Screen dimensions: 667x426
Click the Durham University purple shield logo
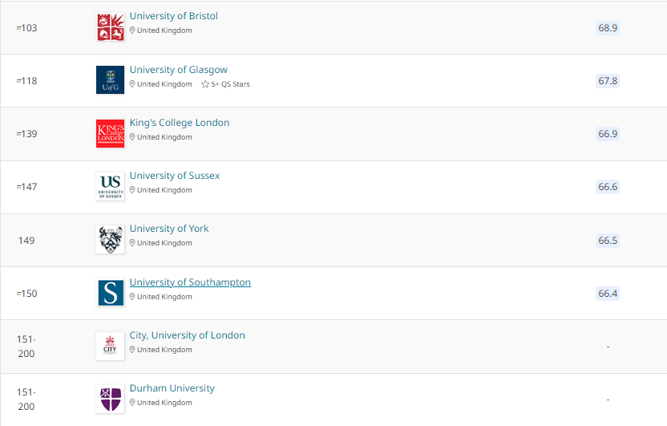point(110,400)
